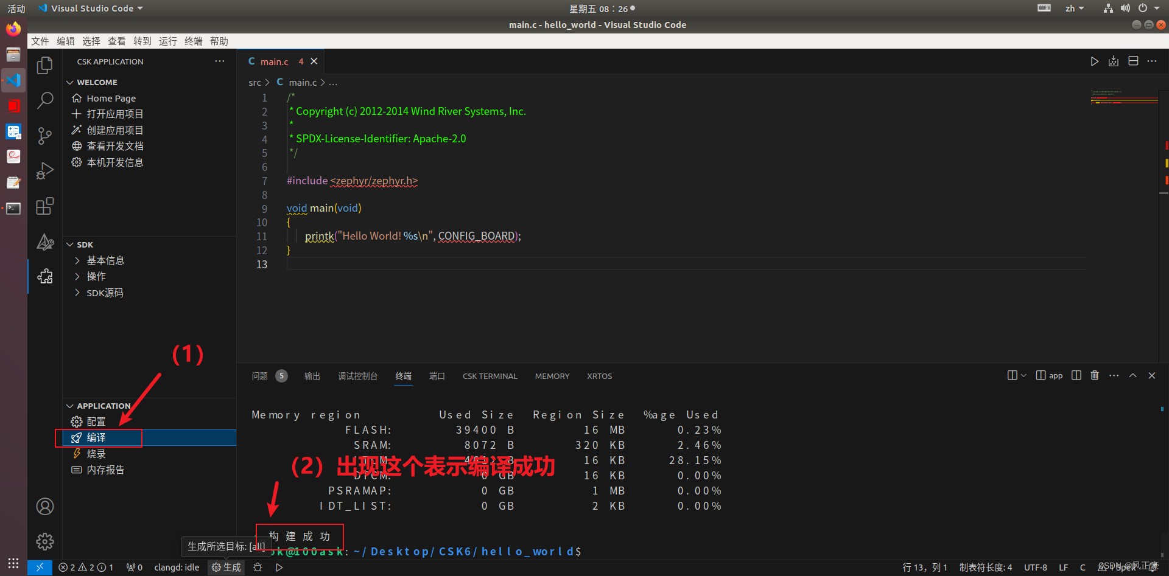1169x576 pixels.
Task: Open the Extensions view
Action: coord(44,206)
